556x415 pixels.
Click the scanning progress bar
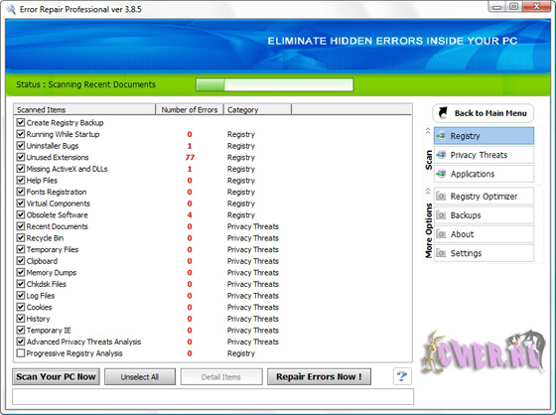coord(274,84)
